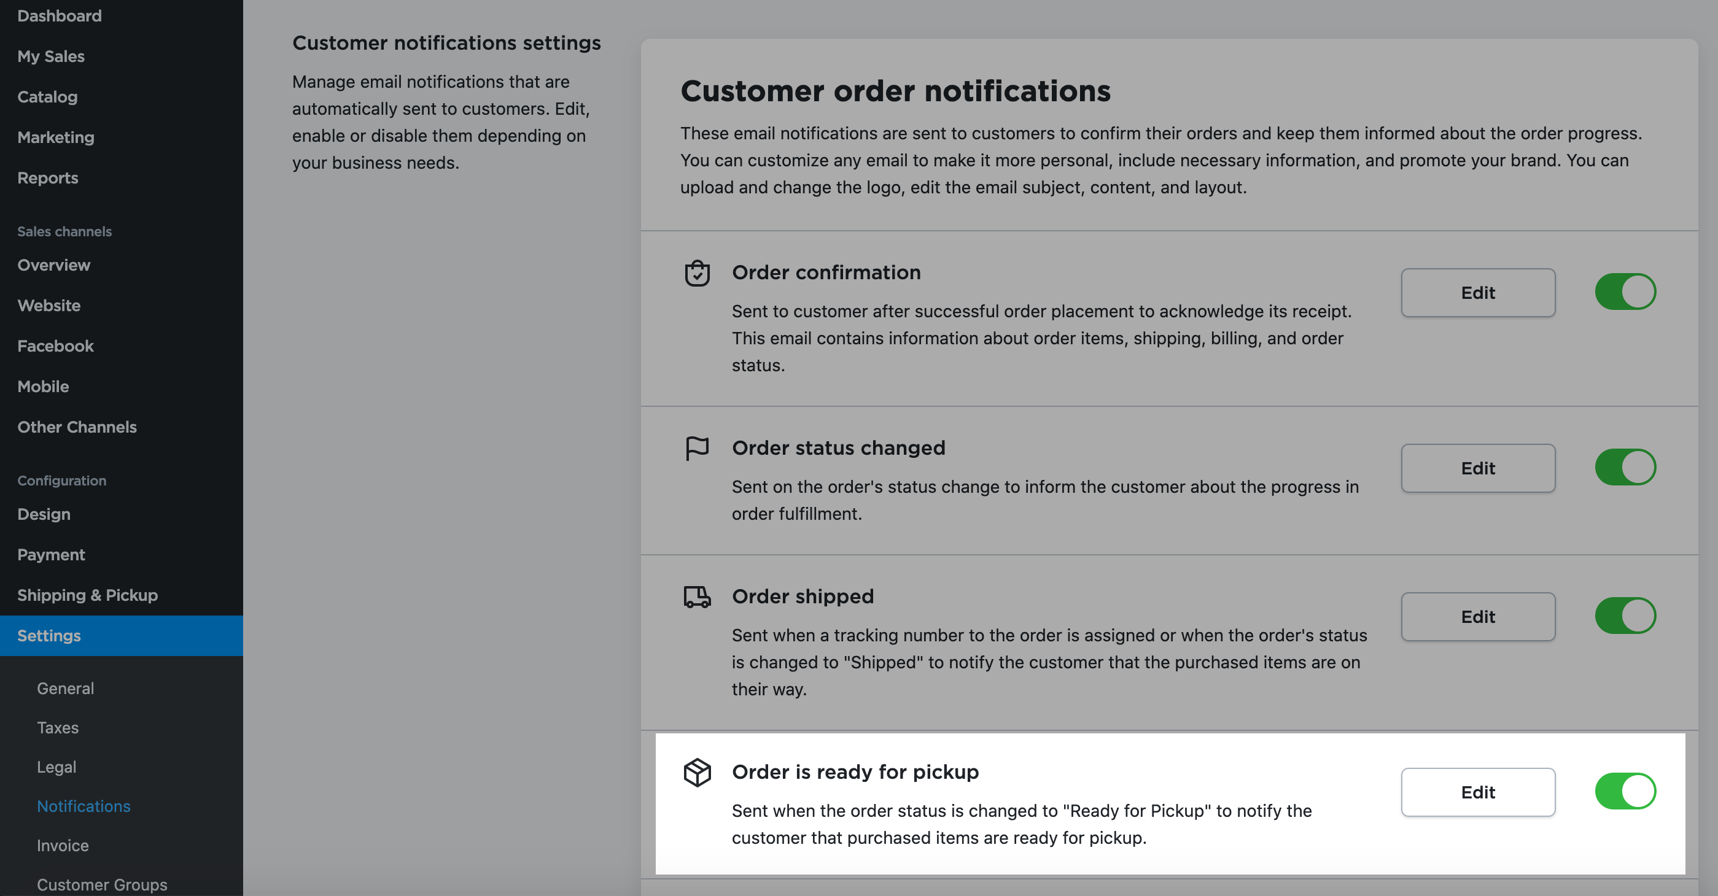
Task: Open the Taxes settings page
Action: [x=57, y=727]
